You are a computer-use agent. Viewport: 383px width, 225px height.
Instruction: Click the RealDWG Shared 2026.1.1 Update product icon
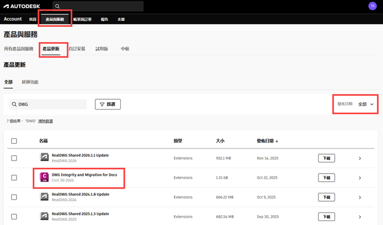(x=44, y=157)
